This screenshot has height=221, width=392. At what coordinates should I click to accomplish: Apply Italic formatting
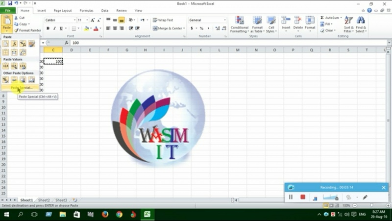pyautogui.click(x=54, y=28)
